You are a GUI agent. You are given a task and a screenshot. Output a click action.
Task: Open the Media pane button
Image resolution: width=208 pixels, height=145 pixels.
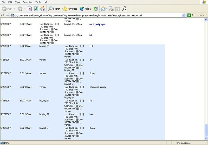click(86, 9)
